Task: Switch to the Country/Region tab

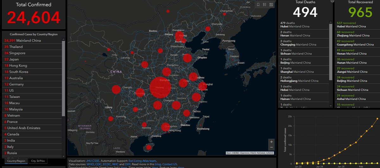Action: point(16,161)
